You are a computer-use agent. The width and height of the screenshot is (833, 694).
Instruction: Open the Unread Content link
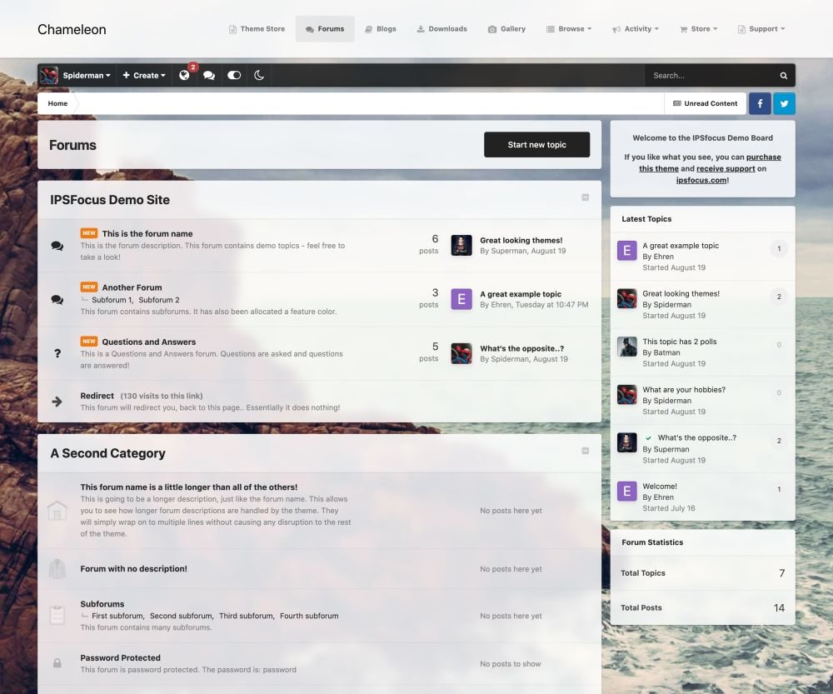click(x=705, y=103)
